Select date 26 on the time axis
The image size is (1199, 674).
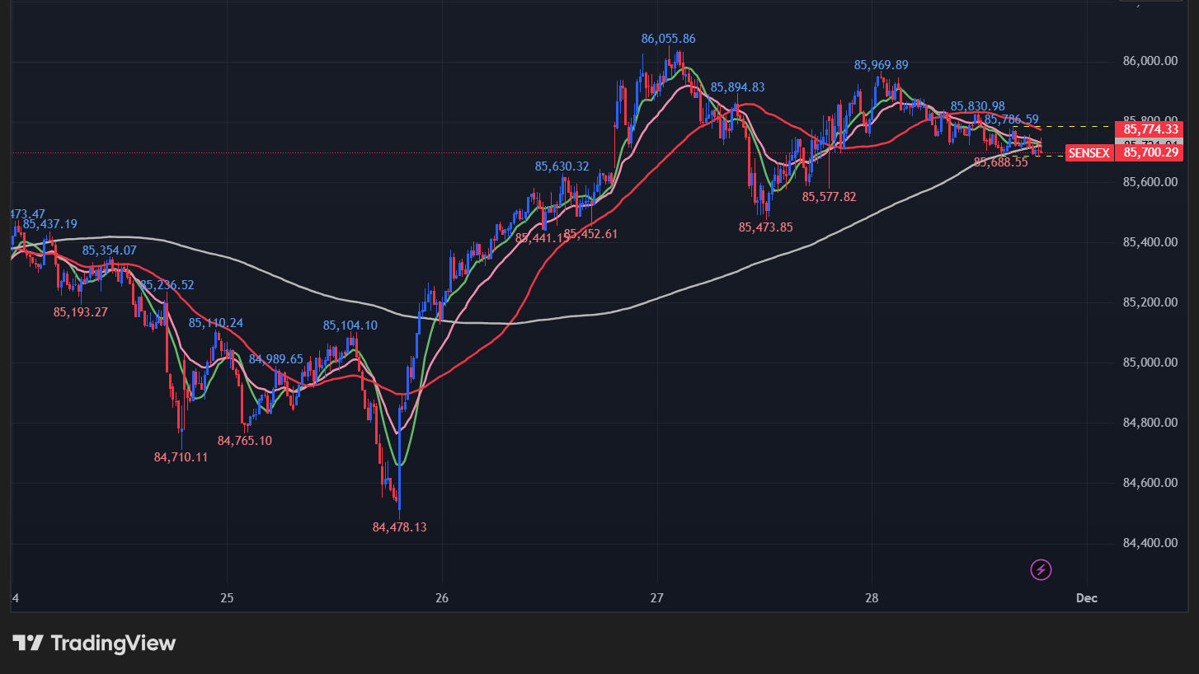[x=442, y=597]
